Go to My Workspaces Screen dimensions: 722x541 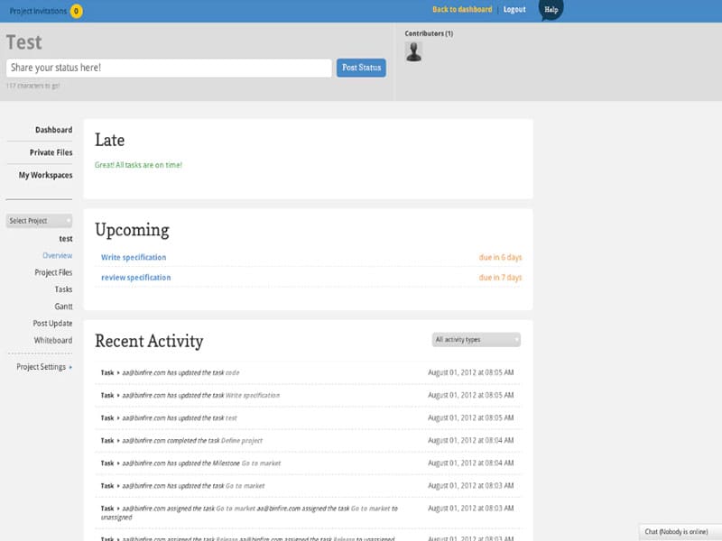(45, 175)
